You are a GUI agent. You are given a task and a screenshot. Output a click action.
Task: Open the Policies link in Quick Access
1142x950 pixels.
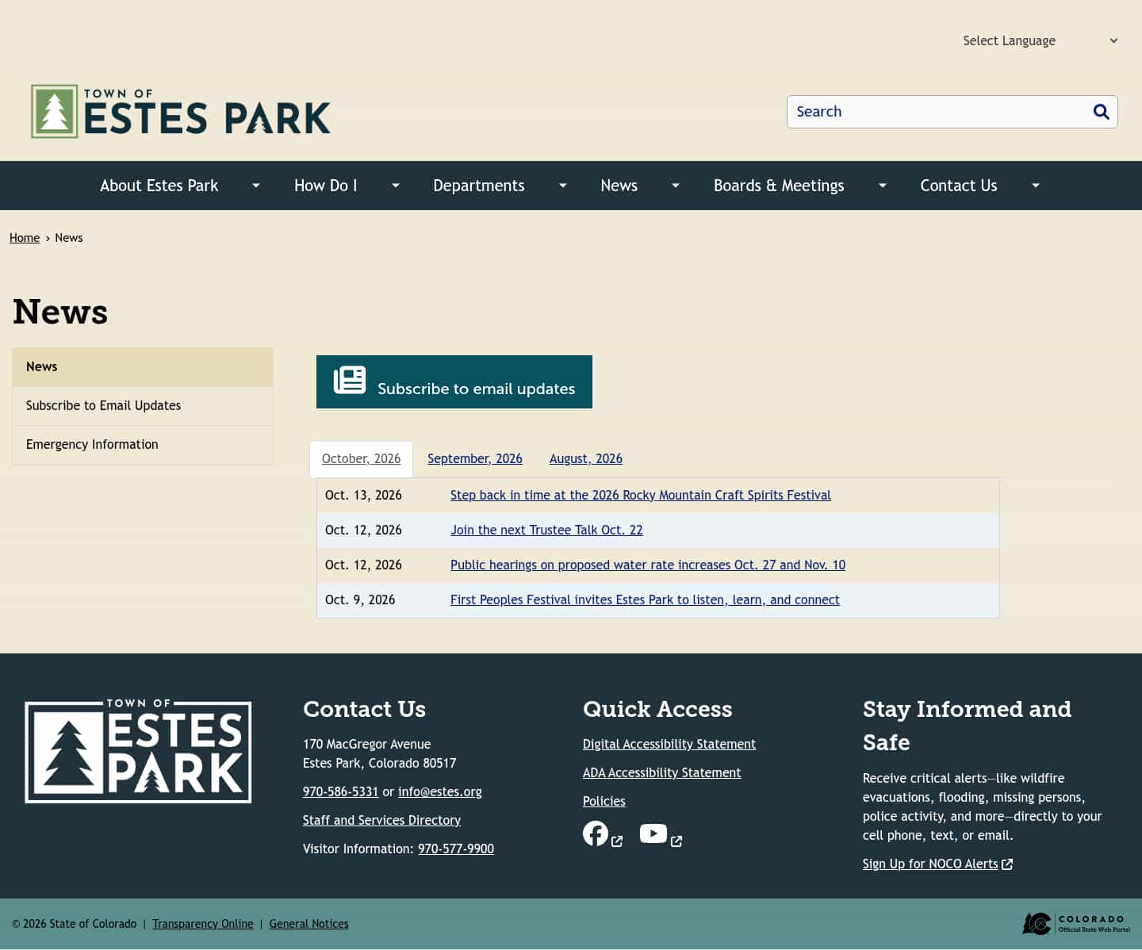(604, 801)
